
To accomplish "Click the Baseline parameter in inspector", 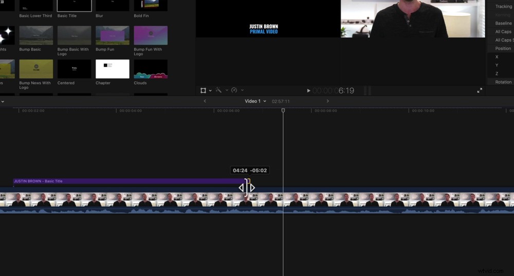I will click(503, 23).
